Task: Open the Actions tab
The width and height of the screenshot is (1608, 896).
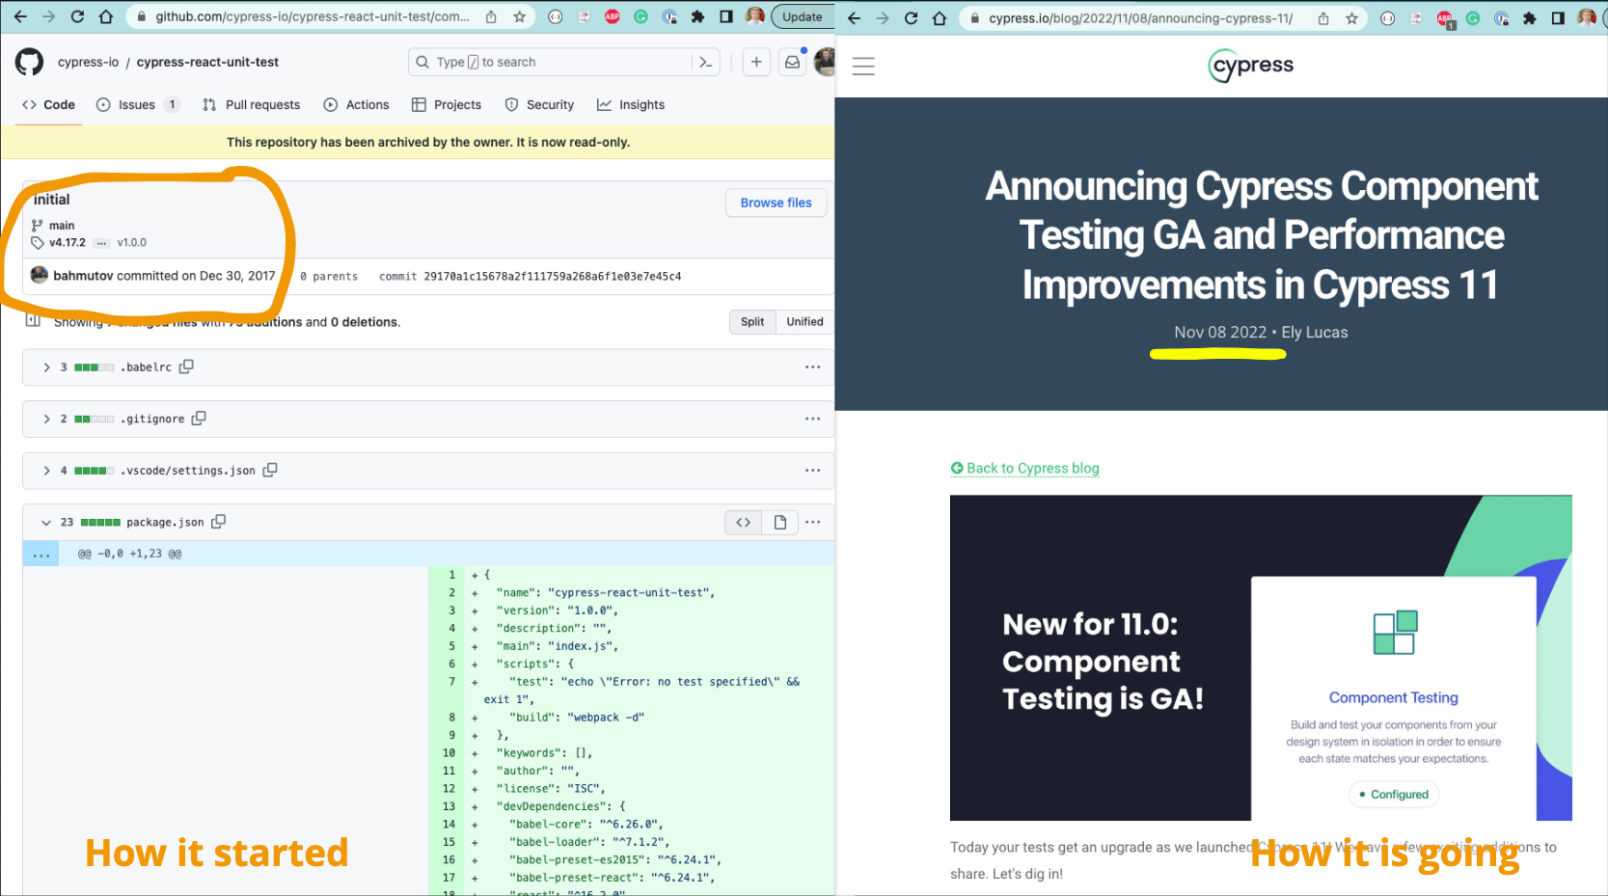Action: click(x=356, y=104)
